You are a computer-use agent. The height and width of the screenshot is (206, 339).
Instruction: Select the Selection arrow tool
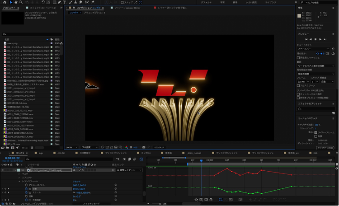pyautogui.click(x=10, y=3)
